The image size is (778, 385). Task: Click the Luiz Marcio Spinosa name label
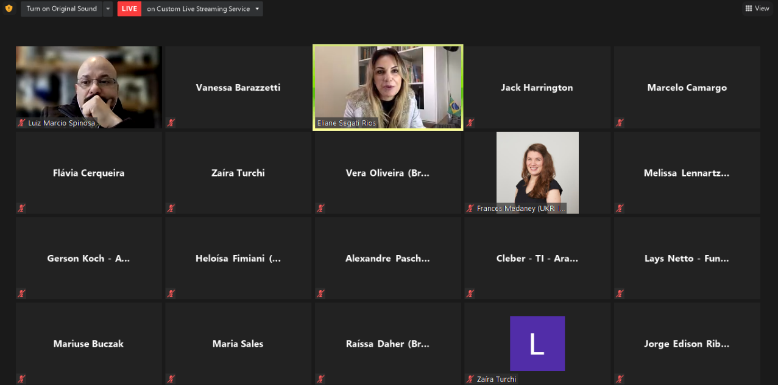coord(62,123)
